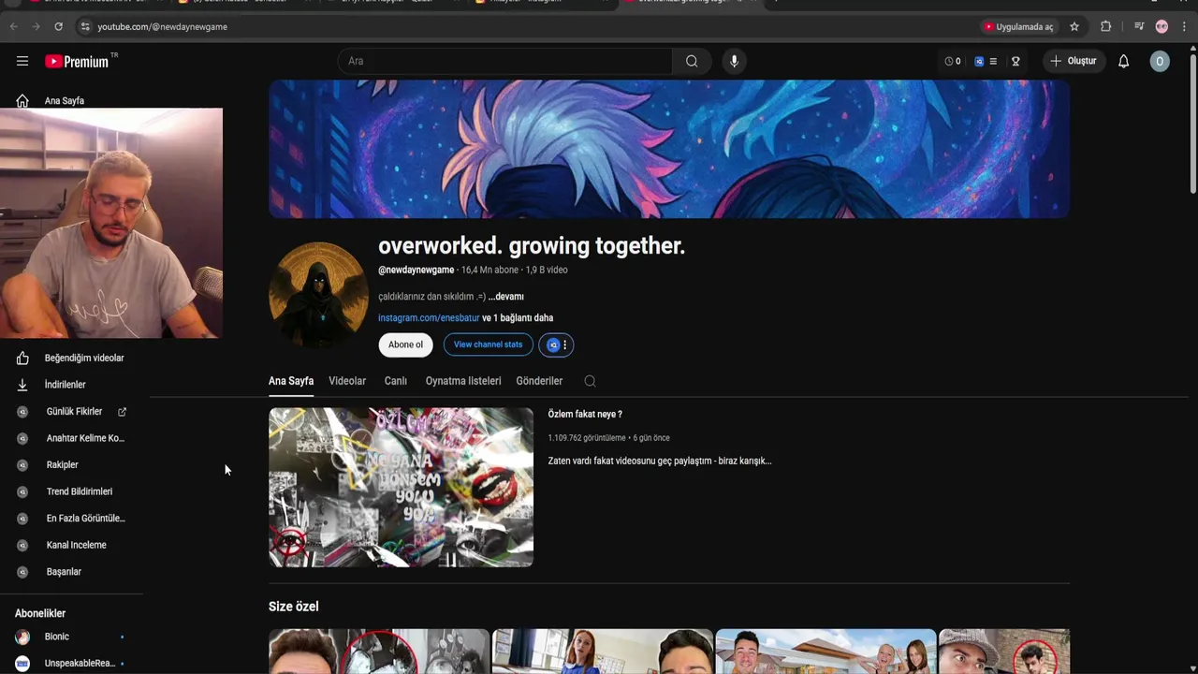Open the three-dot menu next to channel stats
Viewport: 1198px width, 674px height.
click(564, 344)
